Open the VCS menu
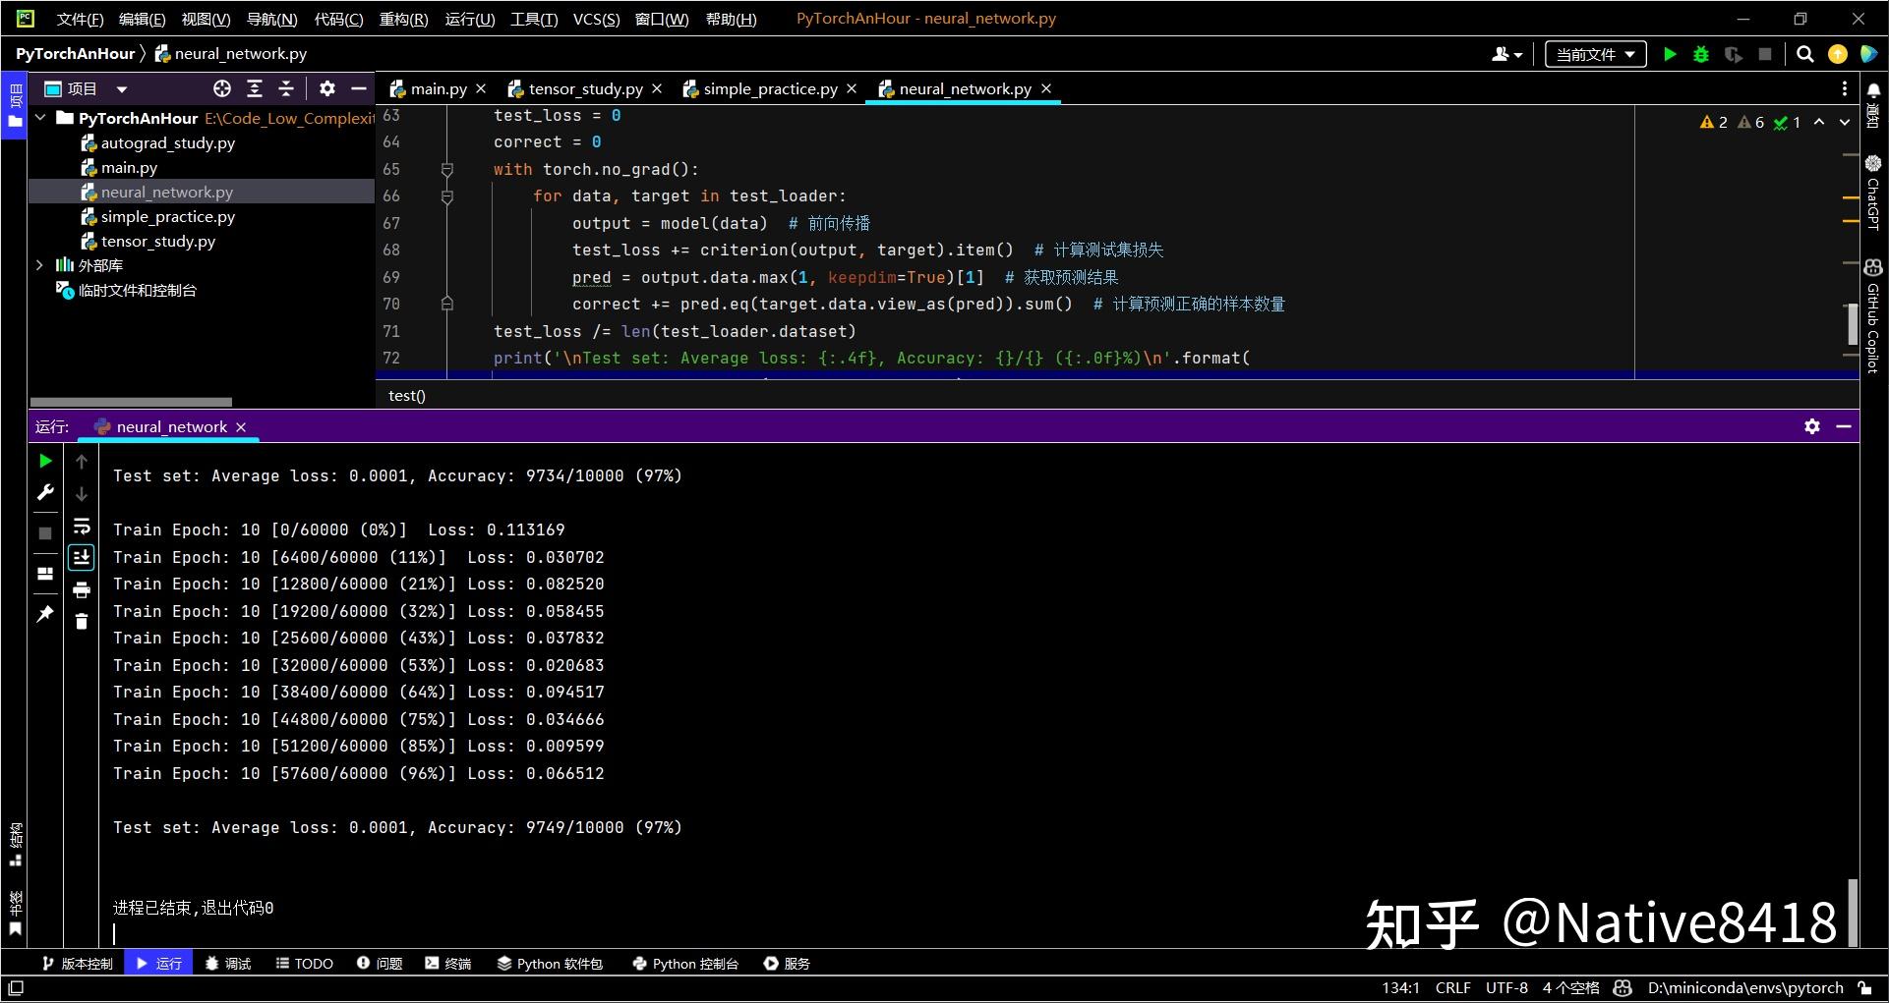1889x1003 pixels. click(594, 18)
